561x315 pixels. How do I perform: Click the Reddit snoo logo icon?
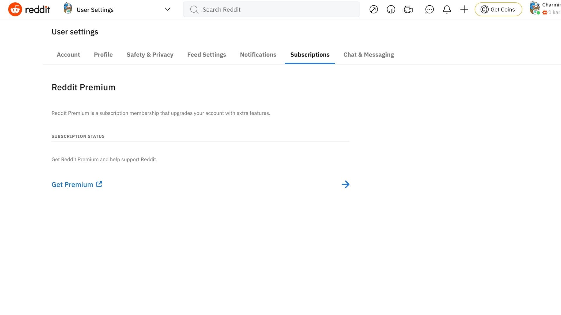click(x=15, y=9)
